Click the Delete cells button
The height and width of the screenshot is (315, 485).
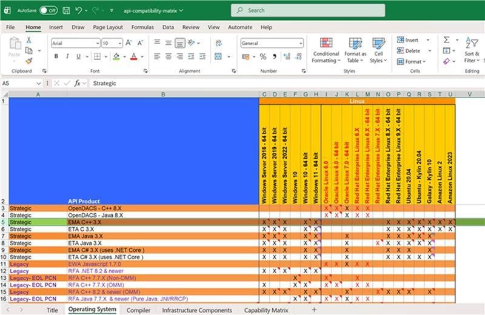(408, 51)
